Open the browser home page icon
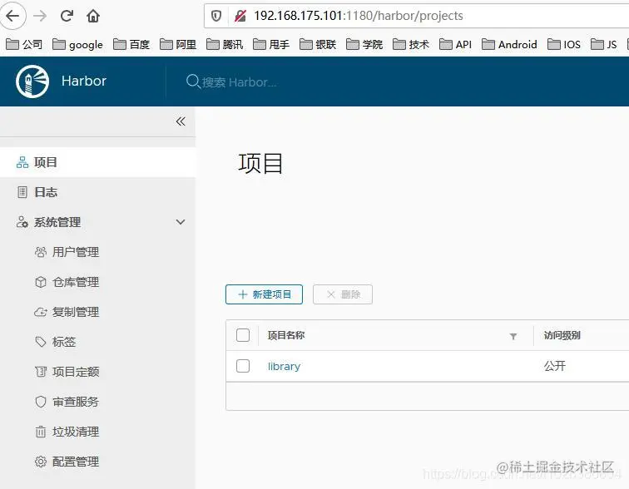 point(93,16)
